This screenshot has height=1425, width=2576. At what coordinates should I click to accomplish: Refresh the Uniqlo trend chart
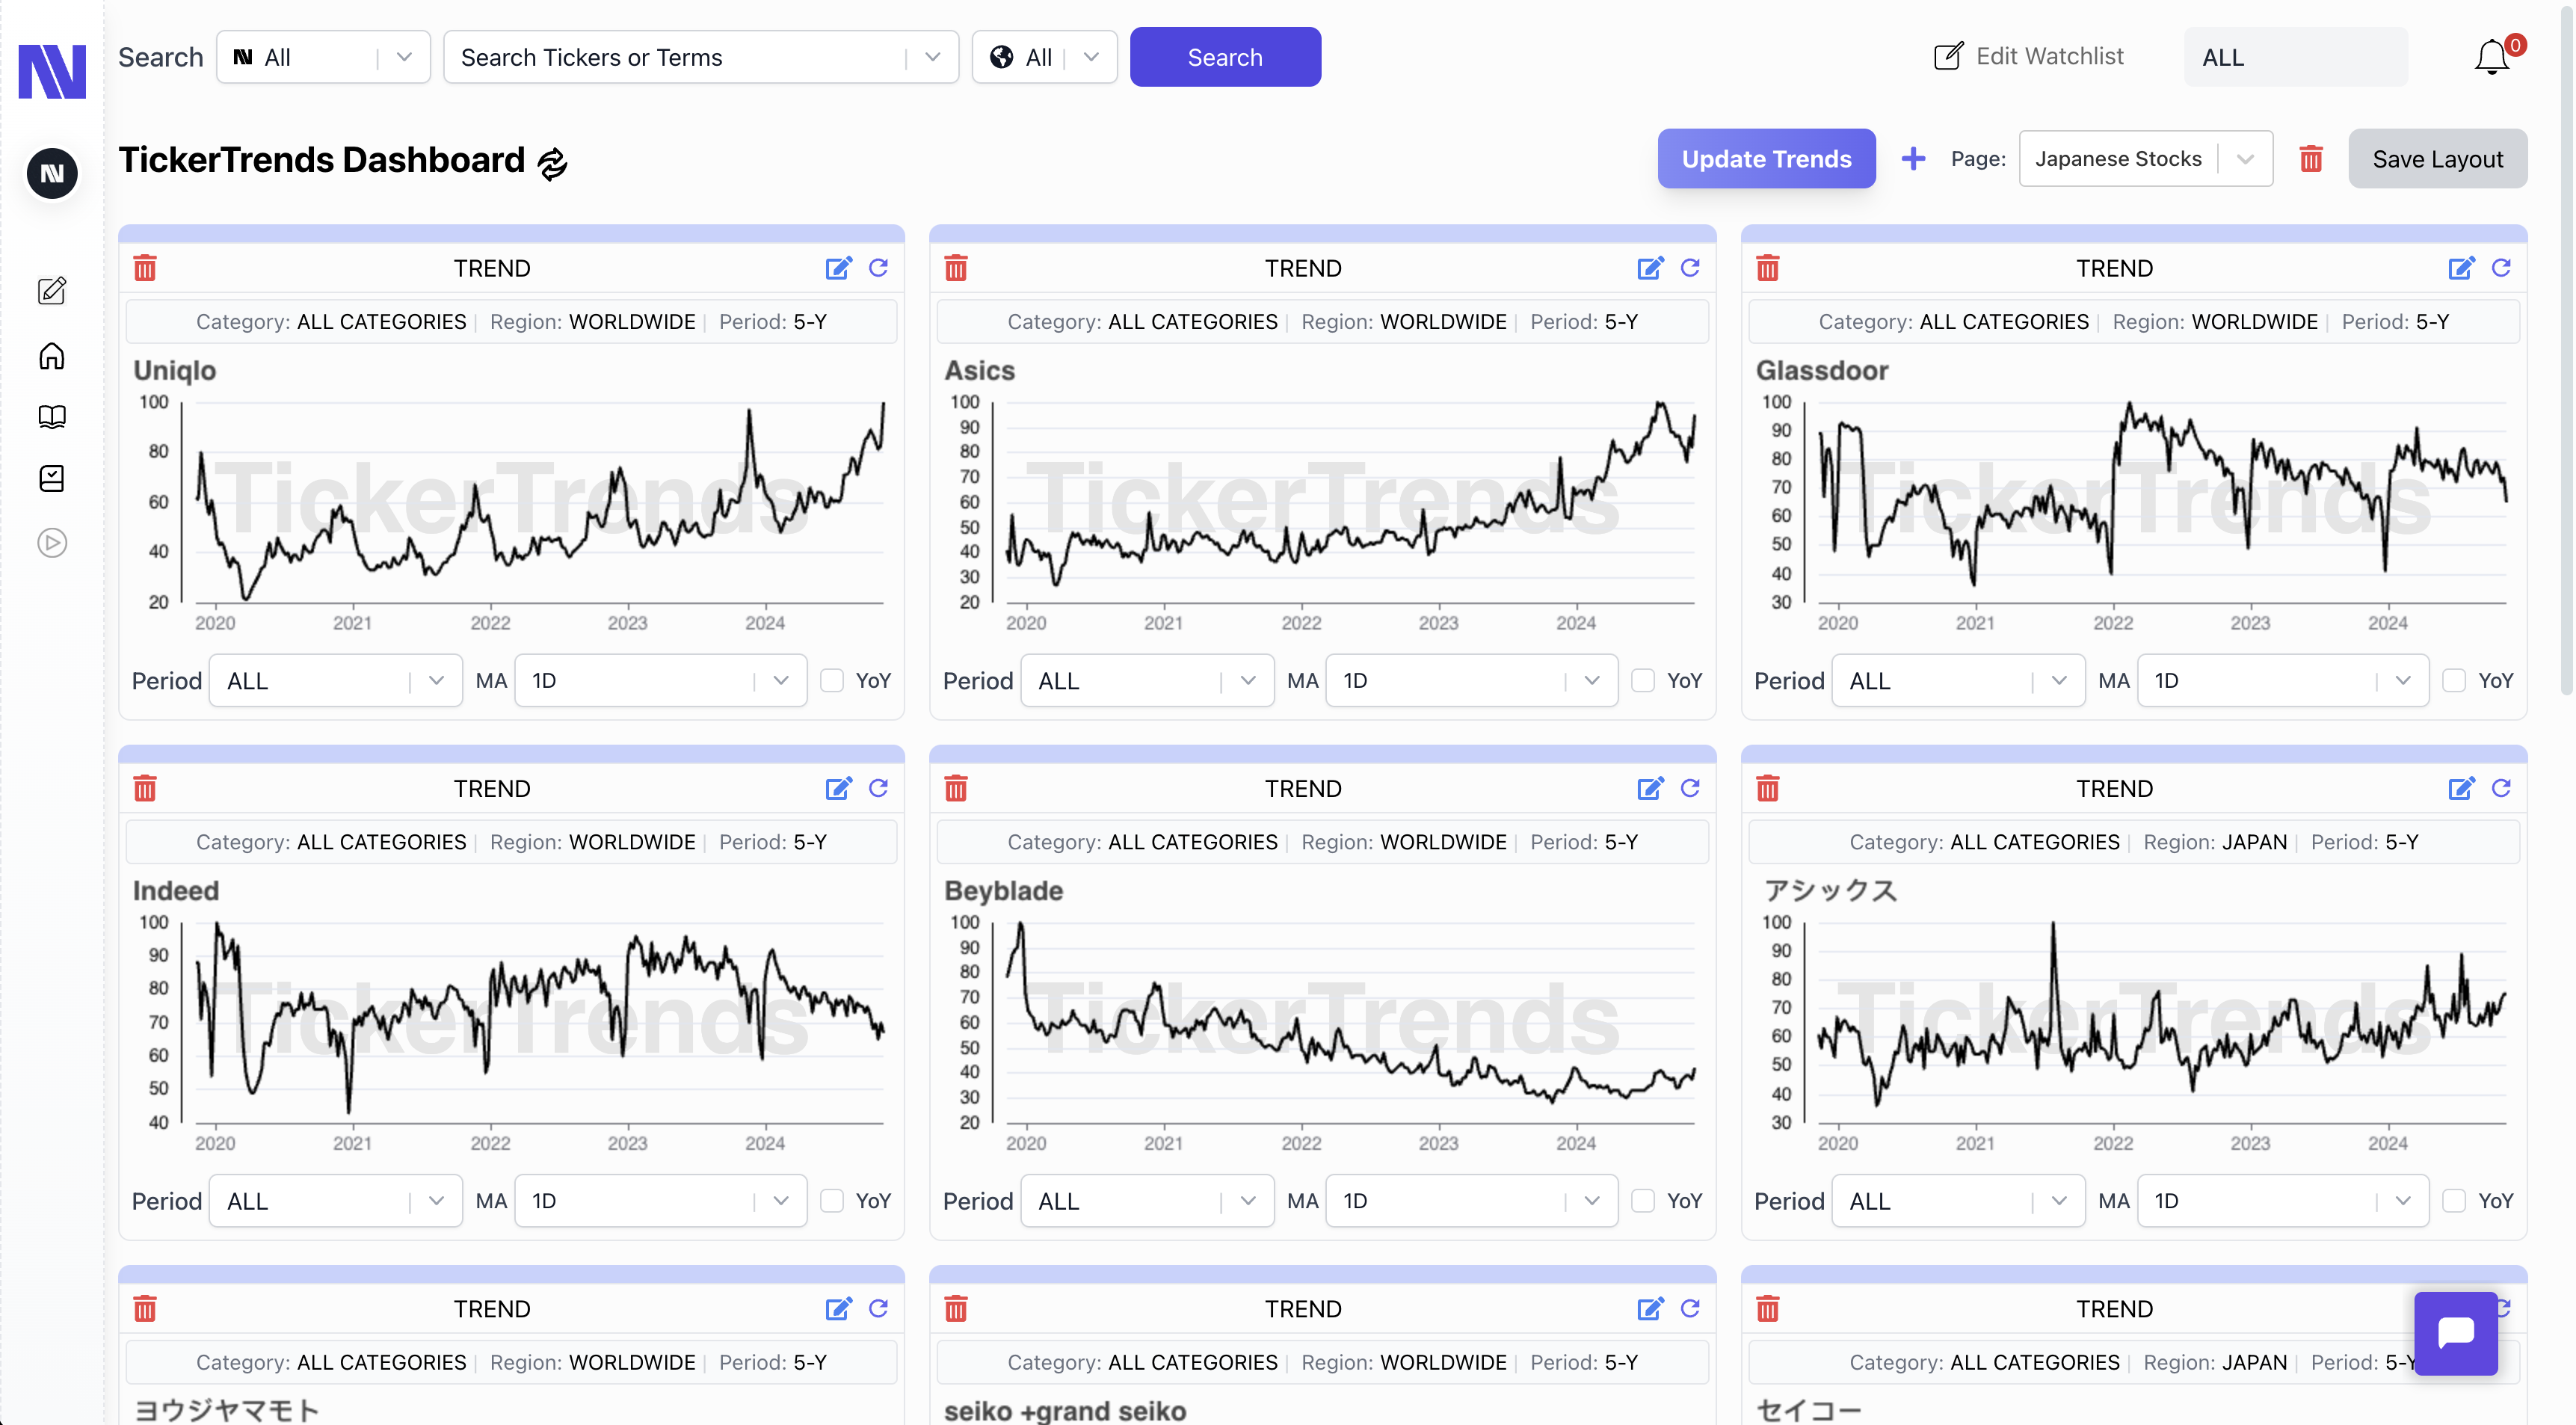pyautogui.click(x=879, y=267)
